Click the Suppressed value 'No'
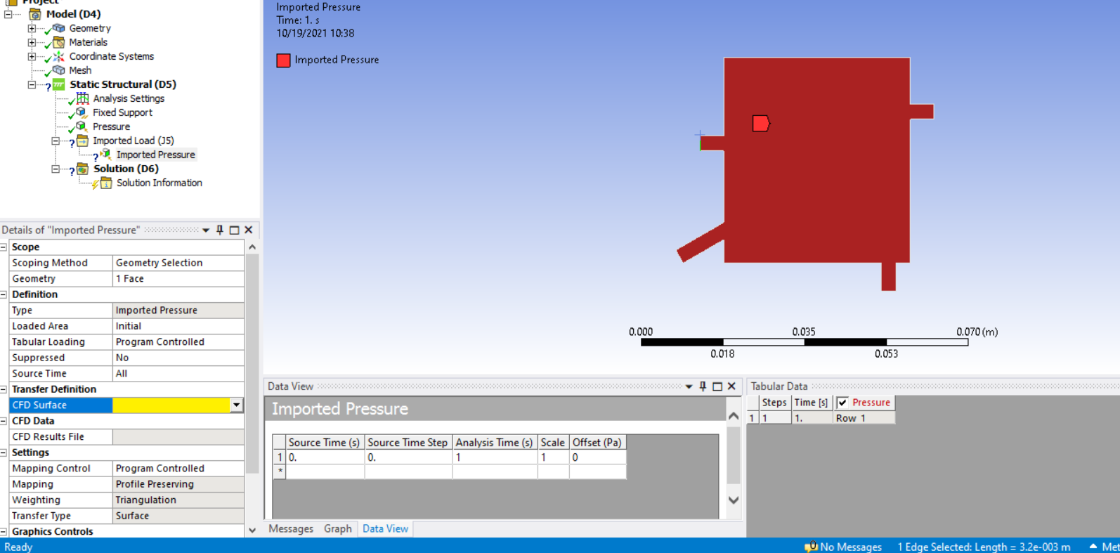 [x=178, y=358]
